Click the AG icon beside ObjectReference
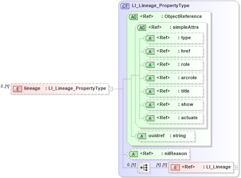Image resolution: width=241 pixels, height=178 pixels. click(134, 17)
